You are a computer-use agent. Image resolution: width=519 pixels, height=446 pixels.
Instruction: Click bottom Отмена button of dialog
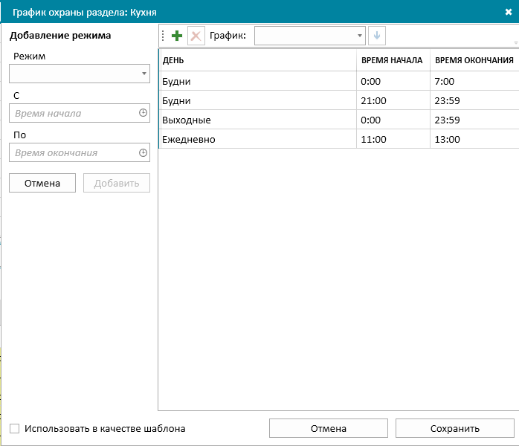point(329,428)
